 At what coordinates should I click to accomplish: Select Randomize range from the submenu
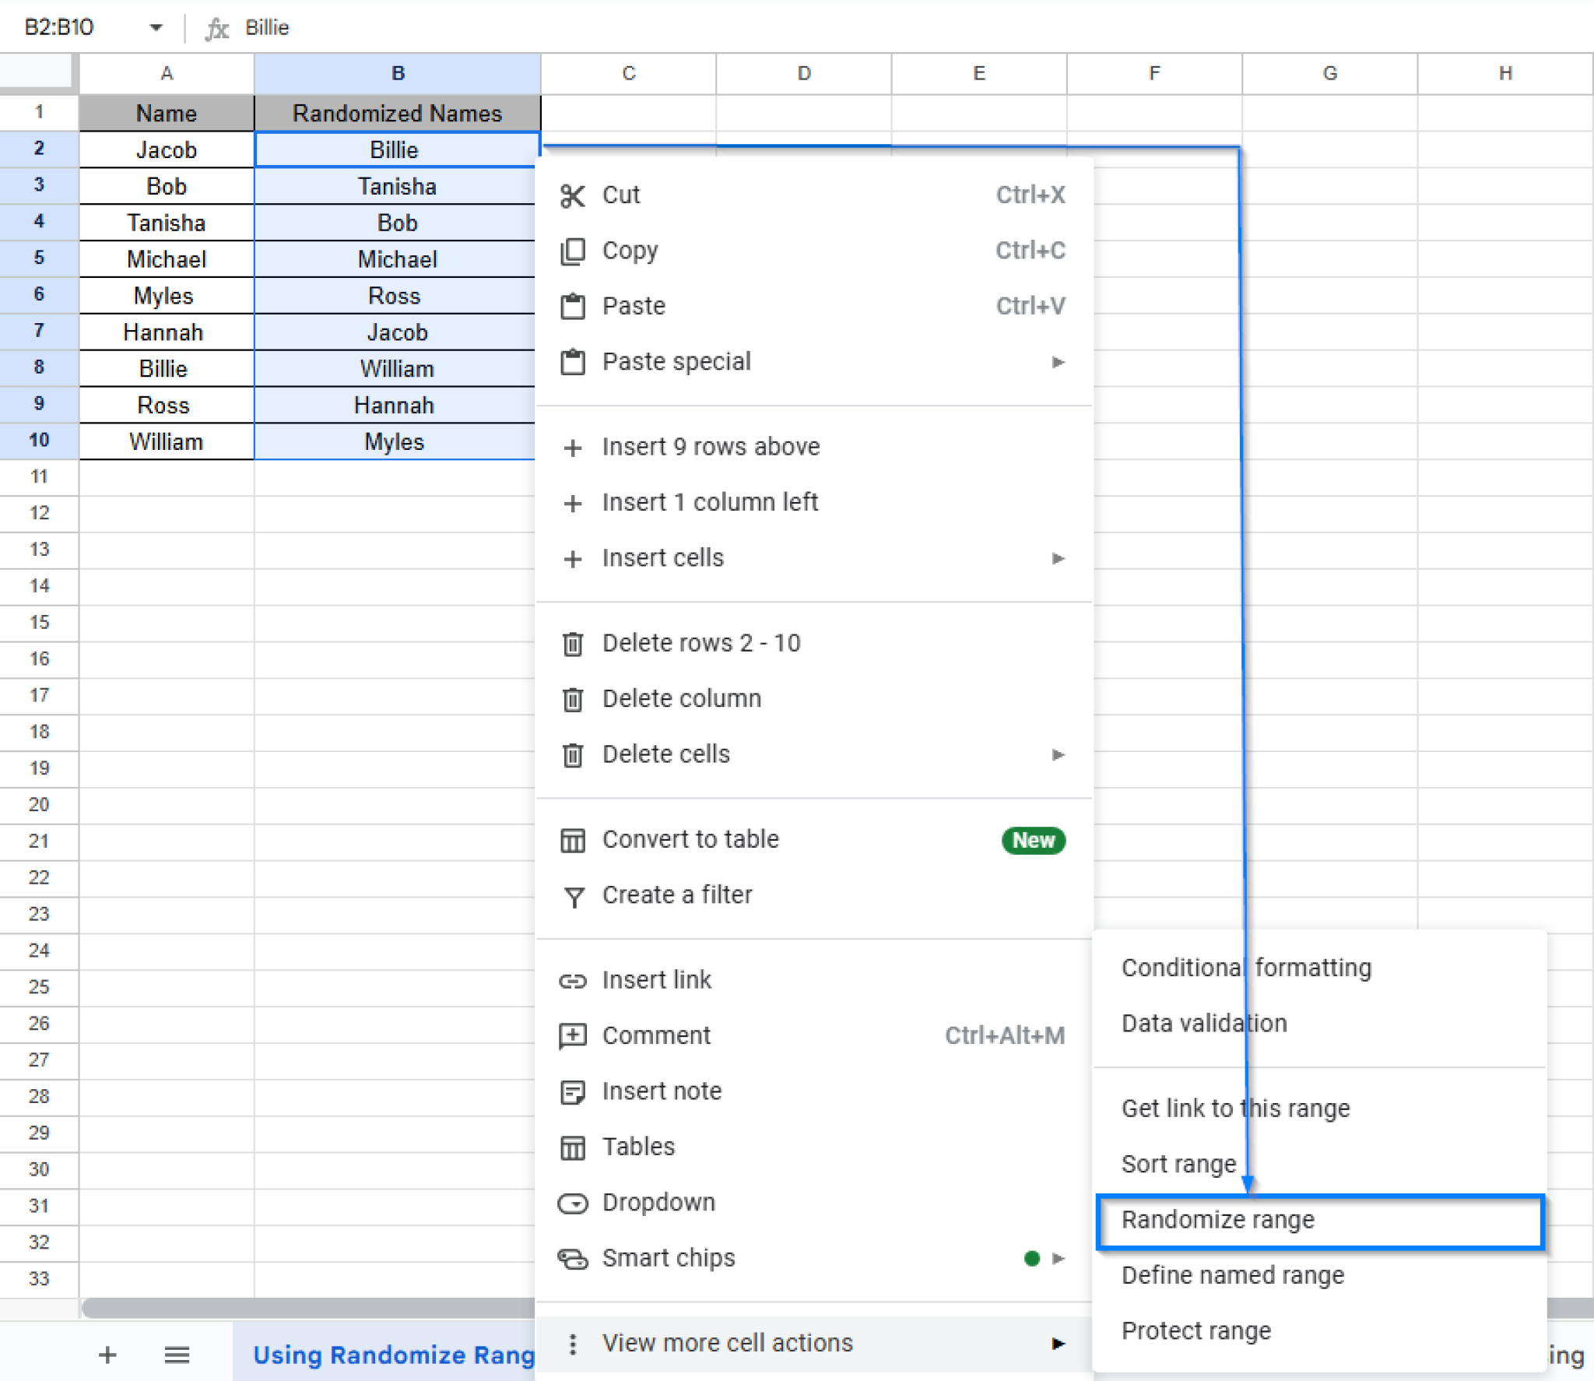coord(1218,1220)
